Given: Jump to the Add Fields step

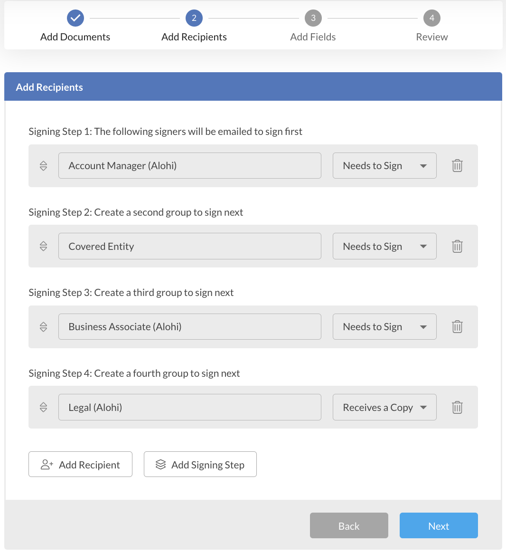Looking at the screenshot, I should (x=313, y=18).
